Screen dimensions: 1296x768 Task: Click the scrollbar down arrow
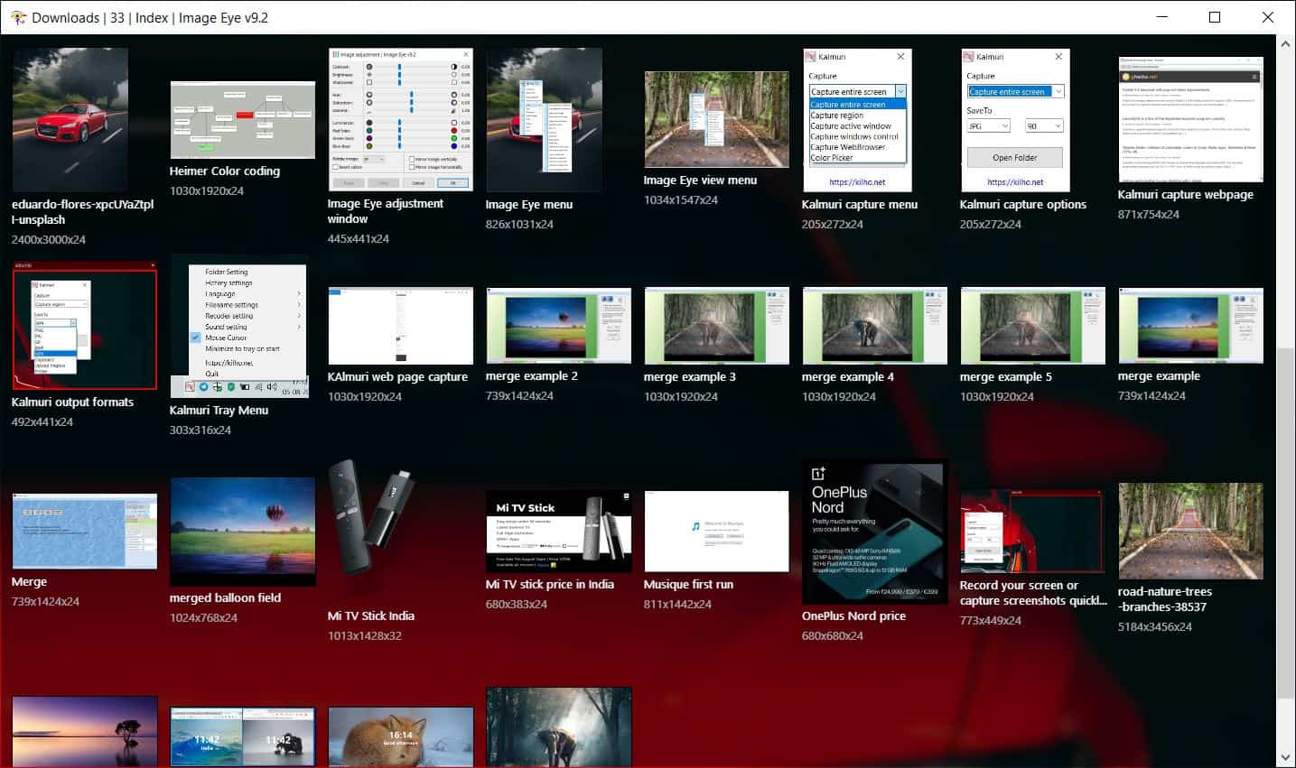(1286, 758)
